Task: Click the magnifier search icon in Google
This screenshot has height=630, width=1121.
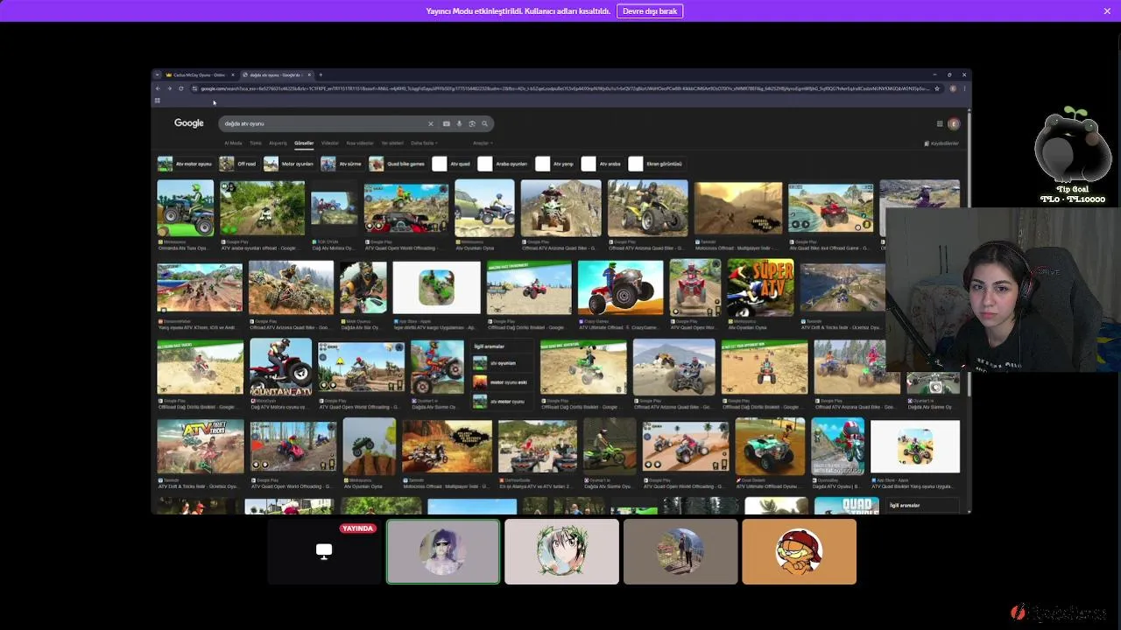Action: 484,123
